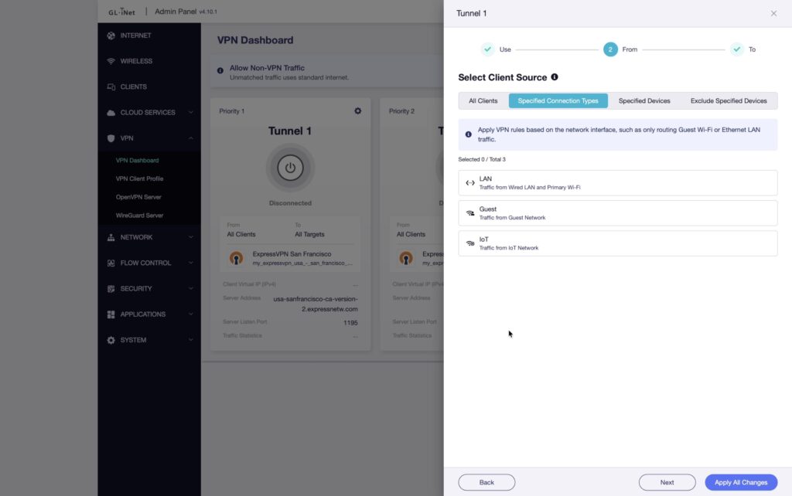This screenshot has width=792, height=496.
Task: Click the Internet globe icon in sidebar
Action: pyautogui.click(x=111, y=36)
